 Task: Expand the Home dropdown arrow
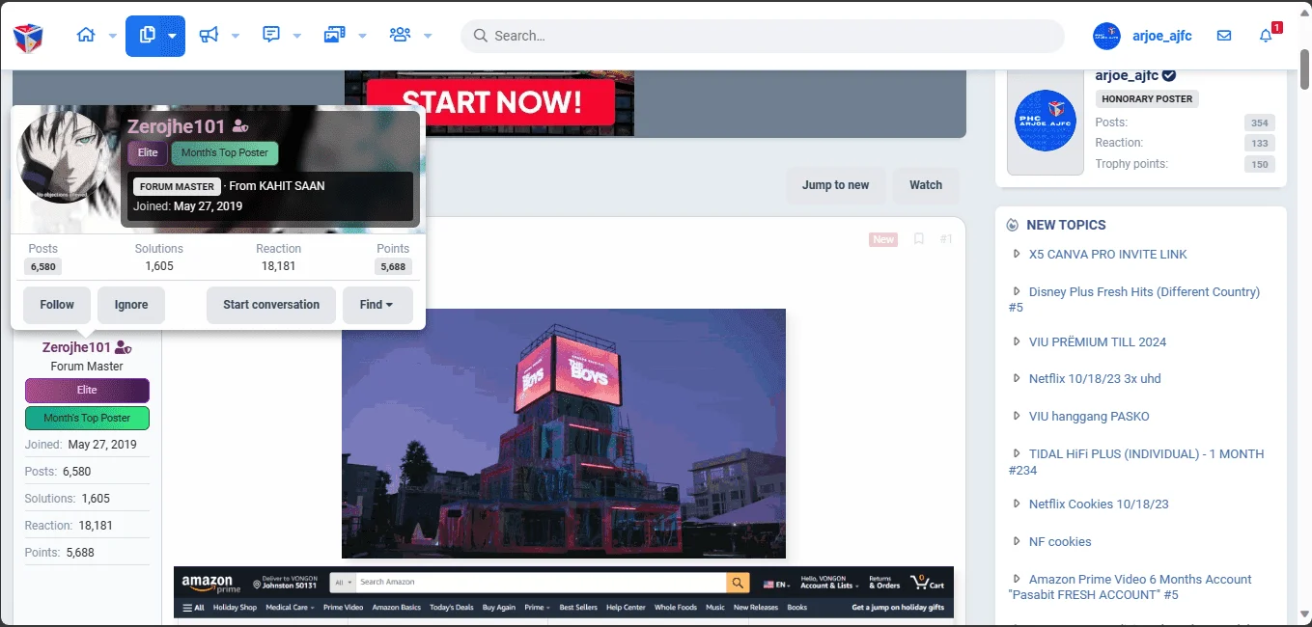pyautogui.click(x=112, y=36)
